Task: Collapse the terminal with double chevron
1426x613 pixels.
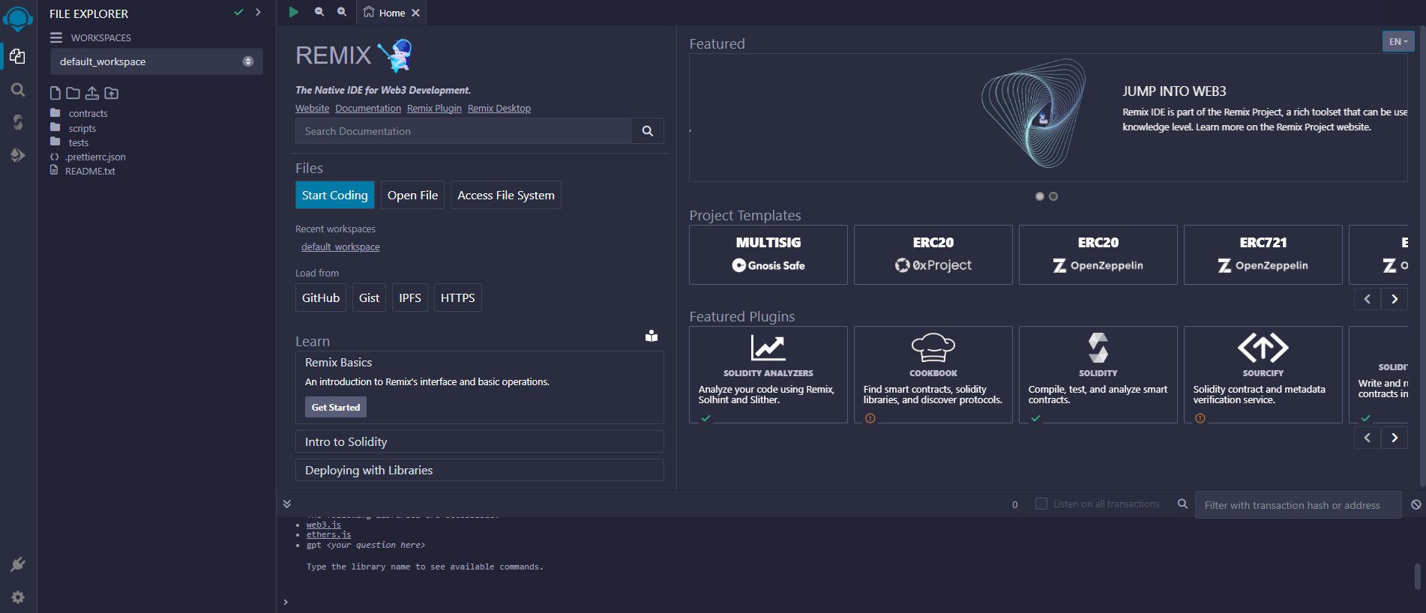Action: (x=286, y=504)
